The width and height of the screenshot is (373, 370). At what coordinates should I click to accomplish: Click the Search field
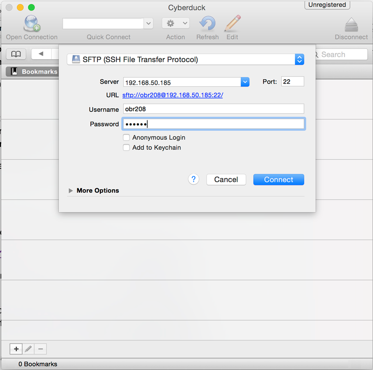(342, 55)
